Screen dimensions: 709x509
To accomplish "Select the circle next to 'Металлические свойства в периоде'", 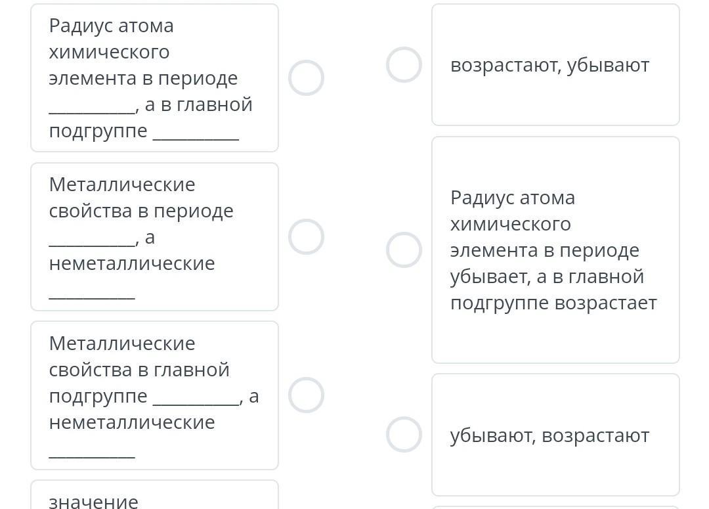I will point(306,236).
